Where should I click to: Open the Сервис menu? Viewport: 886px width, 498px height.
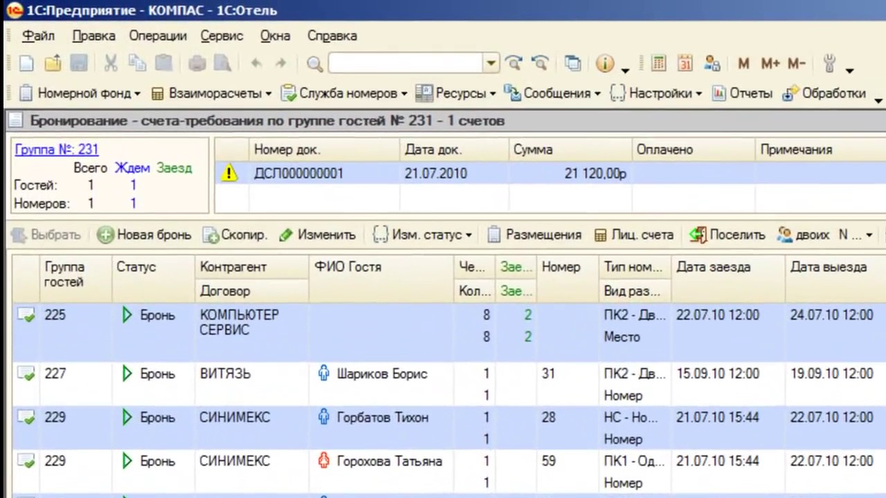pyautogui.click(x=221, y=36)
